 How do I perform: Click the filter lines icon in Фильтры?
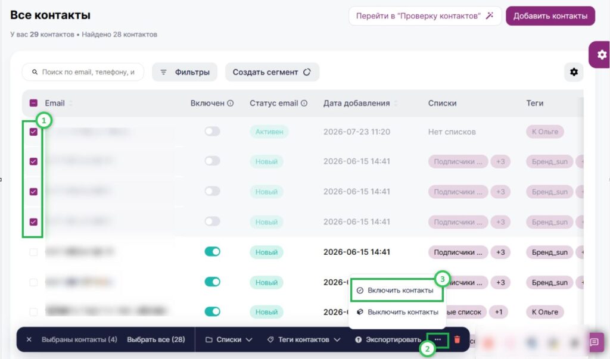(163, 72)
